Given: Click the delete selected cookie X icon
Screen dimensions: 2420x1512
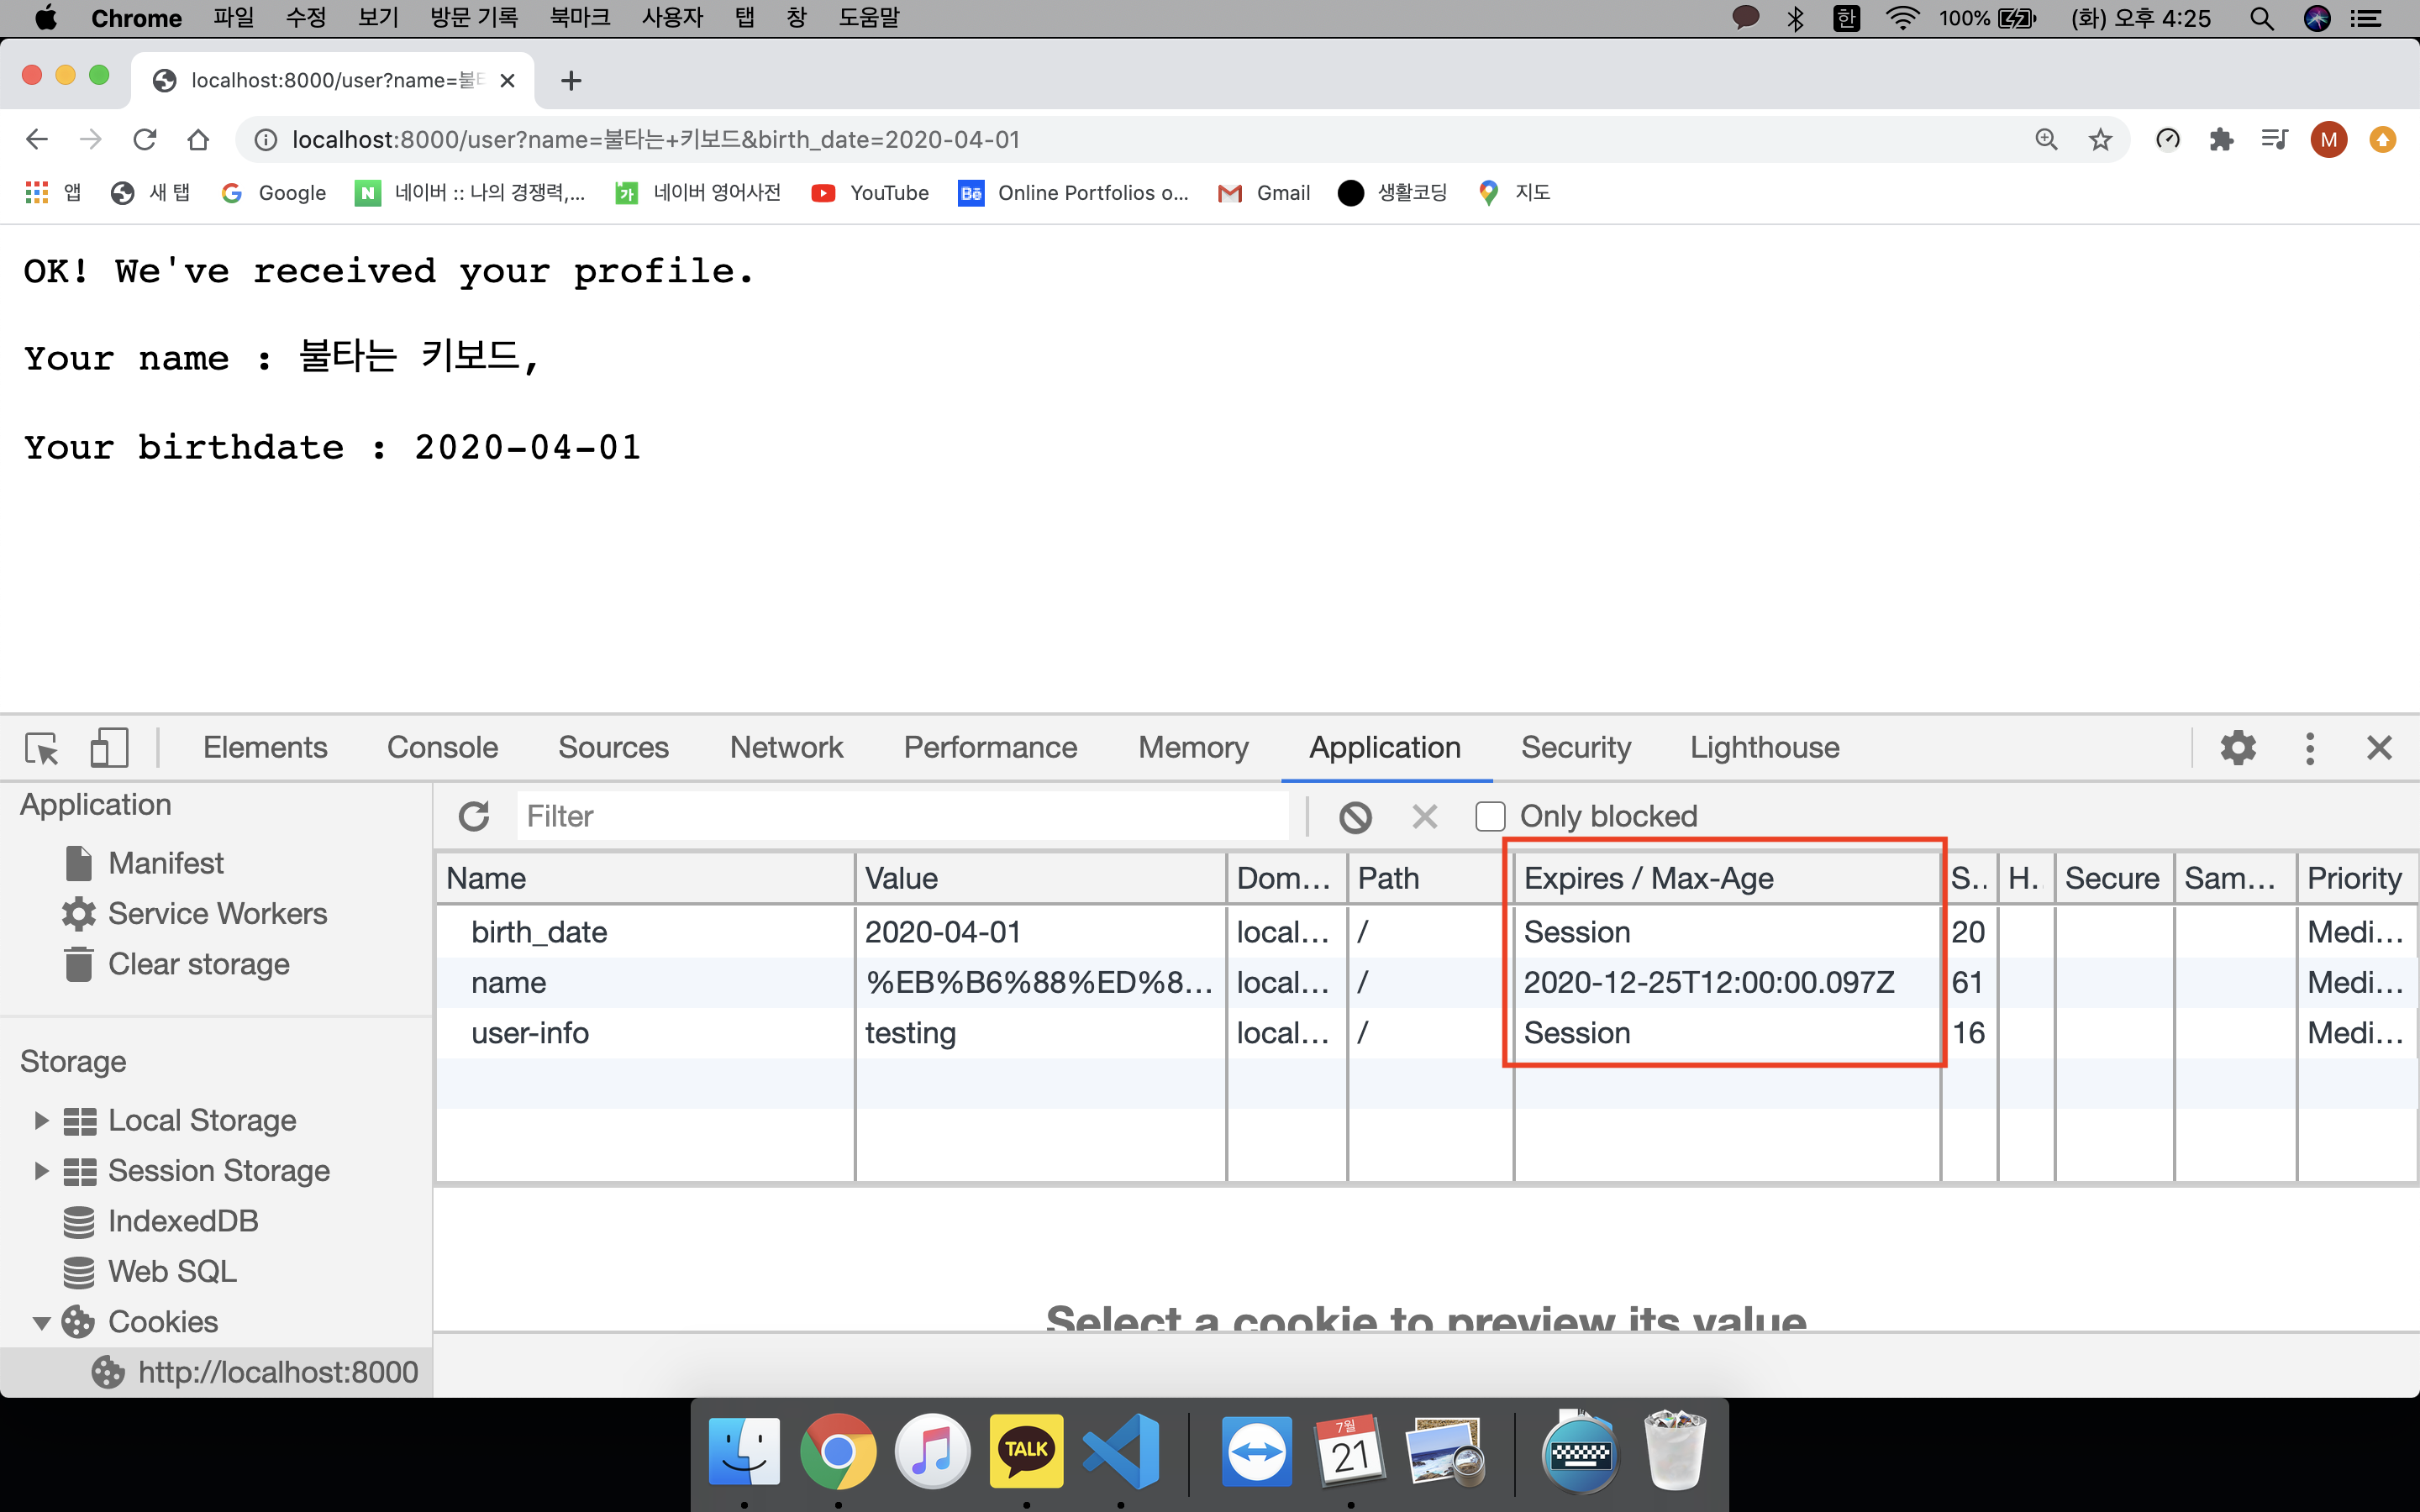Looking at the screenshot, I should click(x=1424, y=816).
